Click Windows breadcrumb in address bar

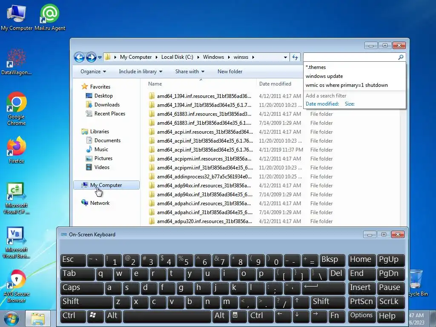[213, 57]
